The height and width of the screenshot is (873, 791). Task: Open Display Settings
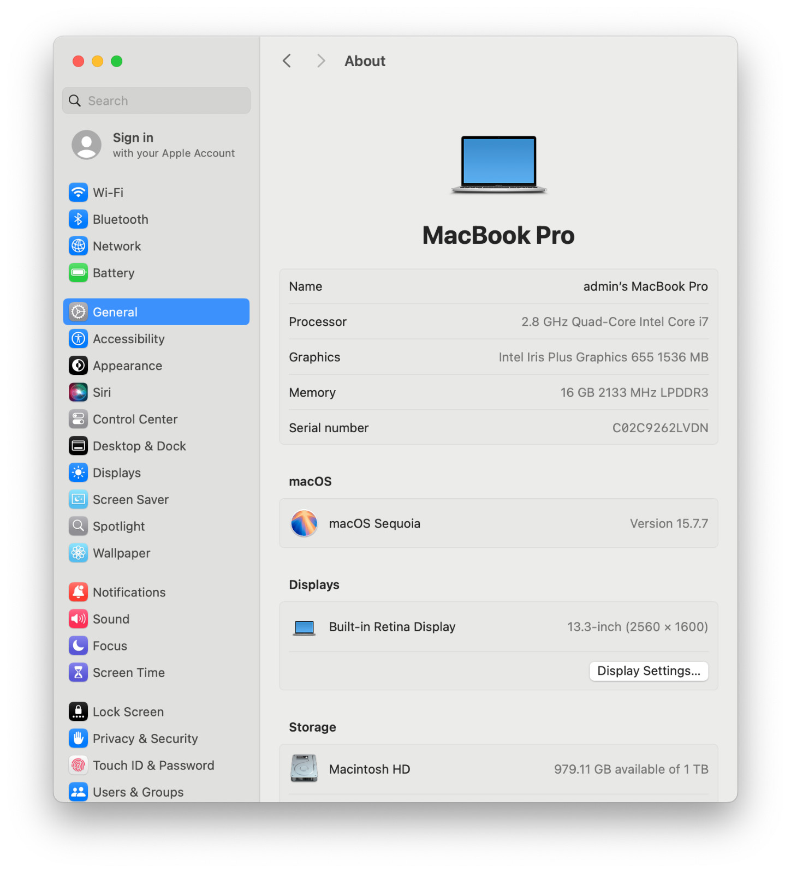pos(649,671)
